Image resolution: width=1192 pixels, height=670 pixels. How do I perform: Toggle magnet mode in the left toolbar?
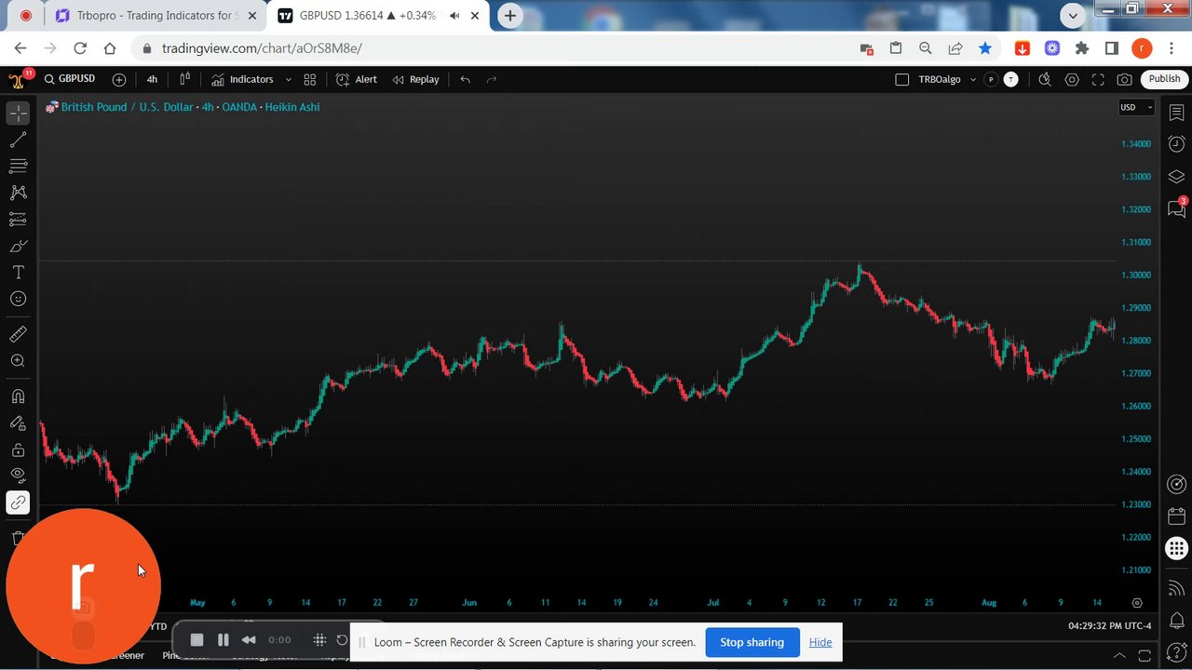[x=18, y=396]
